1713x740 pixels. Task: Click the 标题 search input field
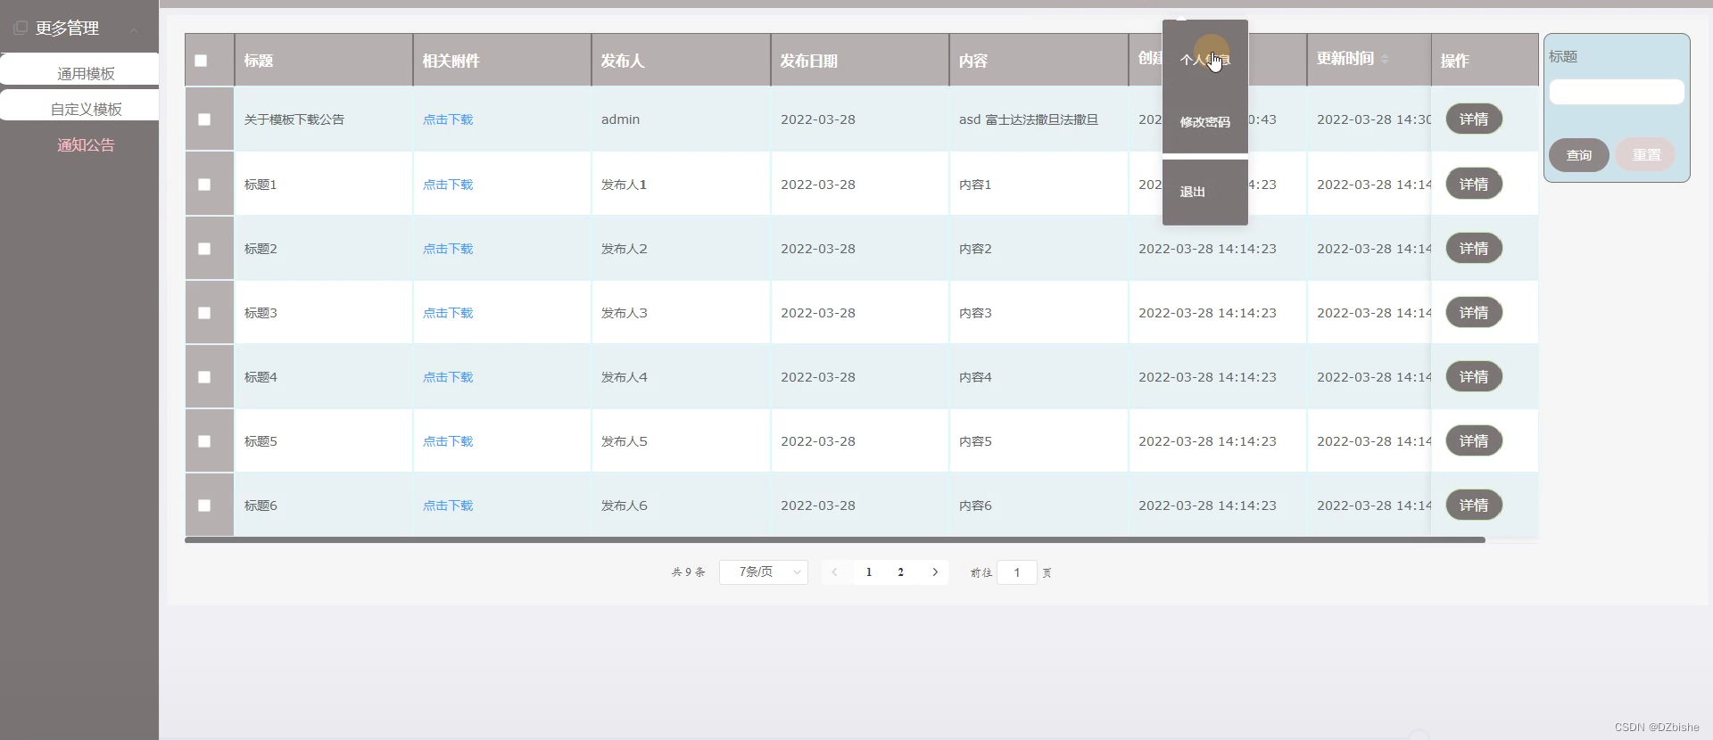coord(1617,92)
